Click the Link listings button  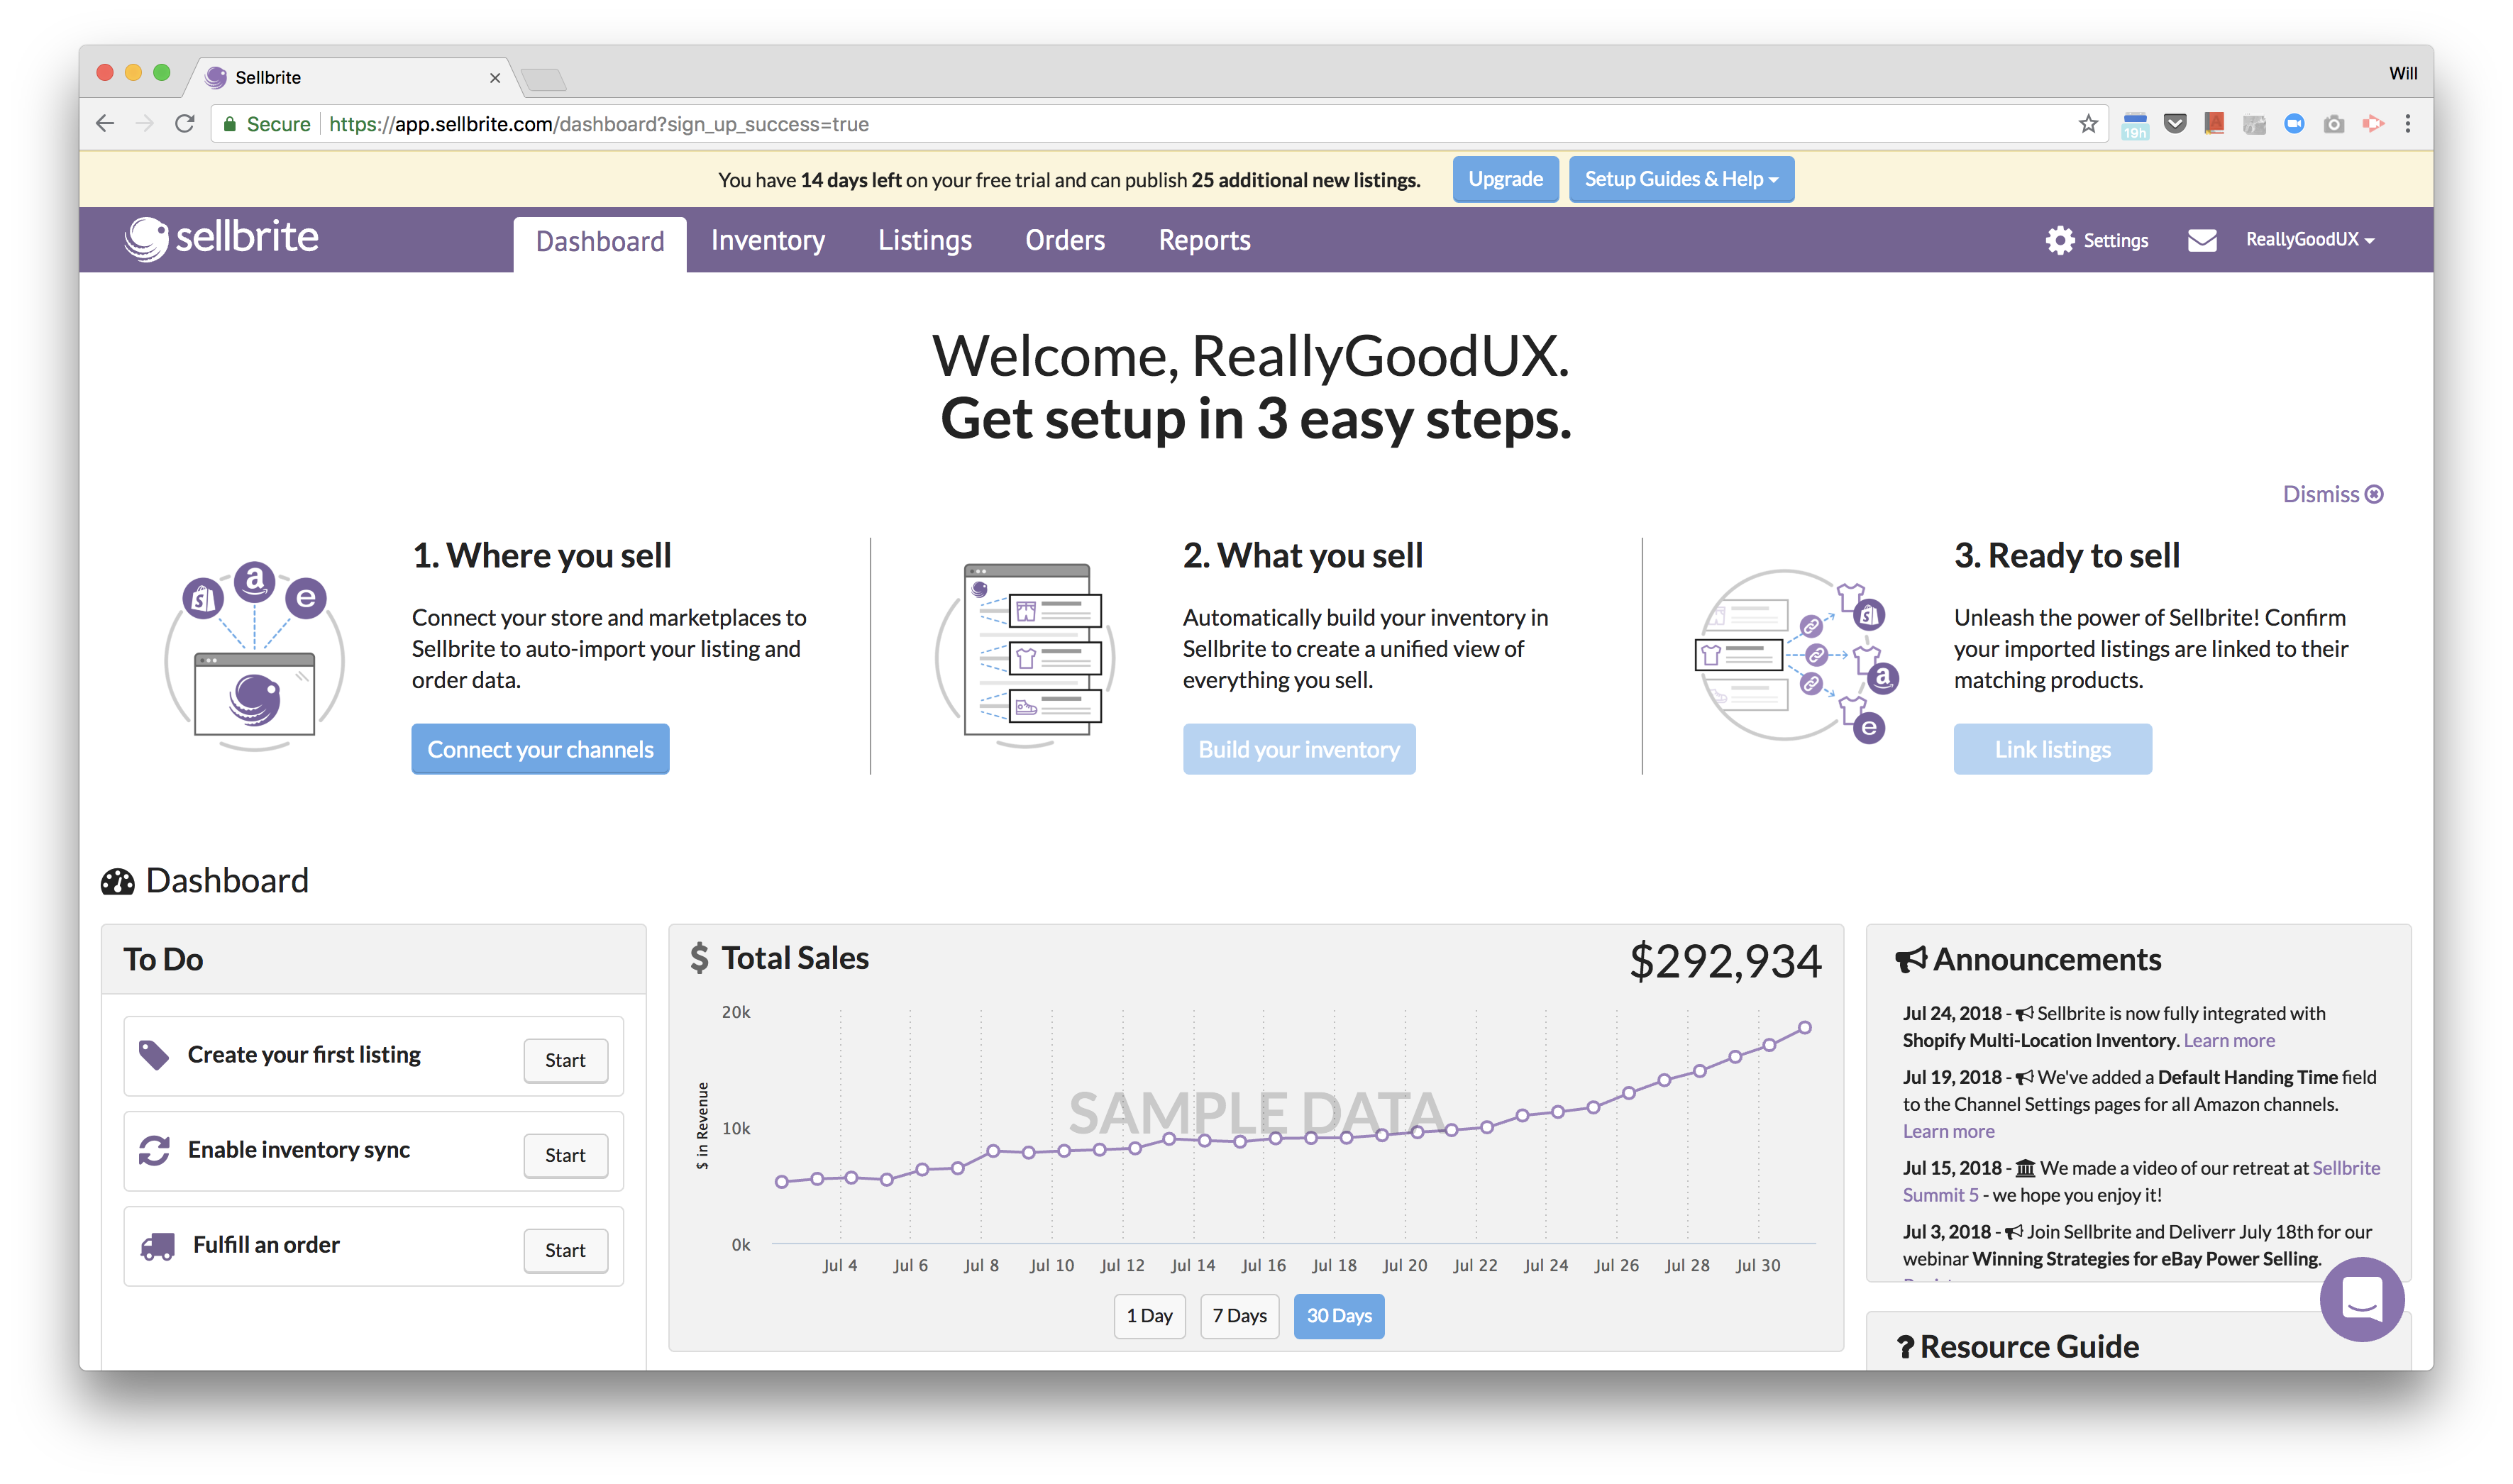2052,749
